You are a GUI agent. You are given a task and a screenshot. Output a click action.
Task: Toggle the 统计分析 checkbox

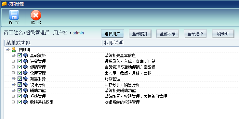tap(20, 85)
